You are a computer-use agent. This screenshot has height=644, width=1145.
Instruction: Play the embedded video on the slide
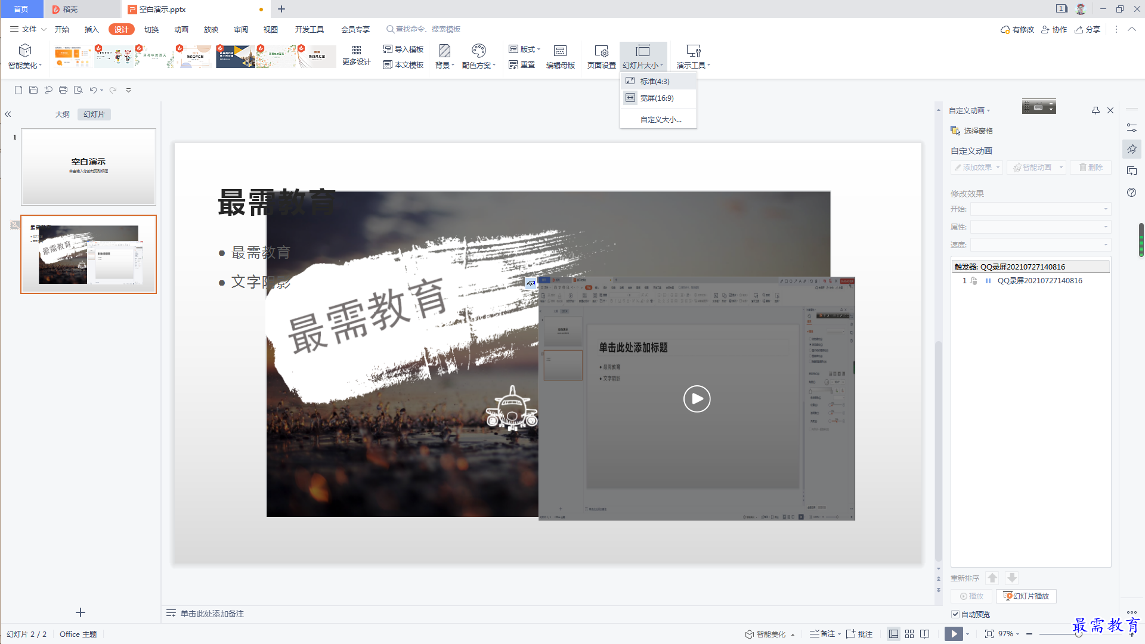(x=697, y=399)
